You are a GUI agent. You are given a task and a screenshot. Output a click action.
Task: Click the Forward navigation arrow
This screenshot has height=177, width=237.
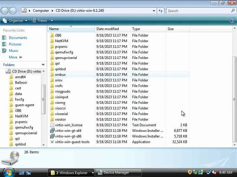(x=13, y=11)
